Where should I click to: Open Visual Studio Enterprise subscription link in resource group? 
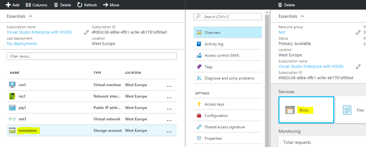[39, 32]
